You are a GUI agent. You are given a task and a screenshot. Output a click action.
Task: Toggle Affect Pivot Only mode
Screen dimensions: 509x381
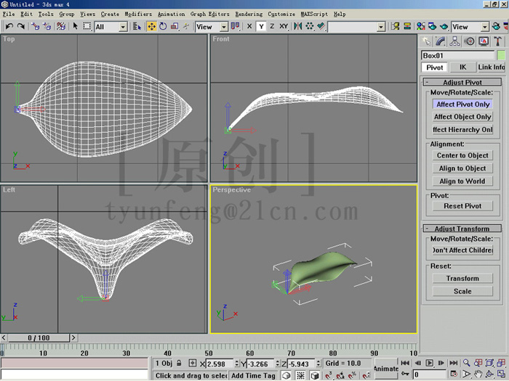pos(462,105)
